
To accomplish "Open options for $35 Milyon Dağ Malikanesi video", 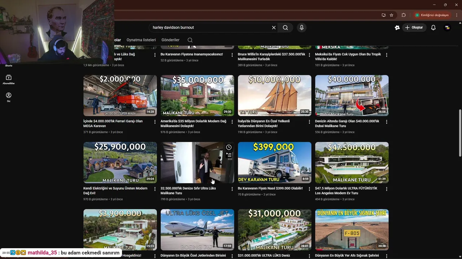I will [232, 122].
